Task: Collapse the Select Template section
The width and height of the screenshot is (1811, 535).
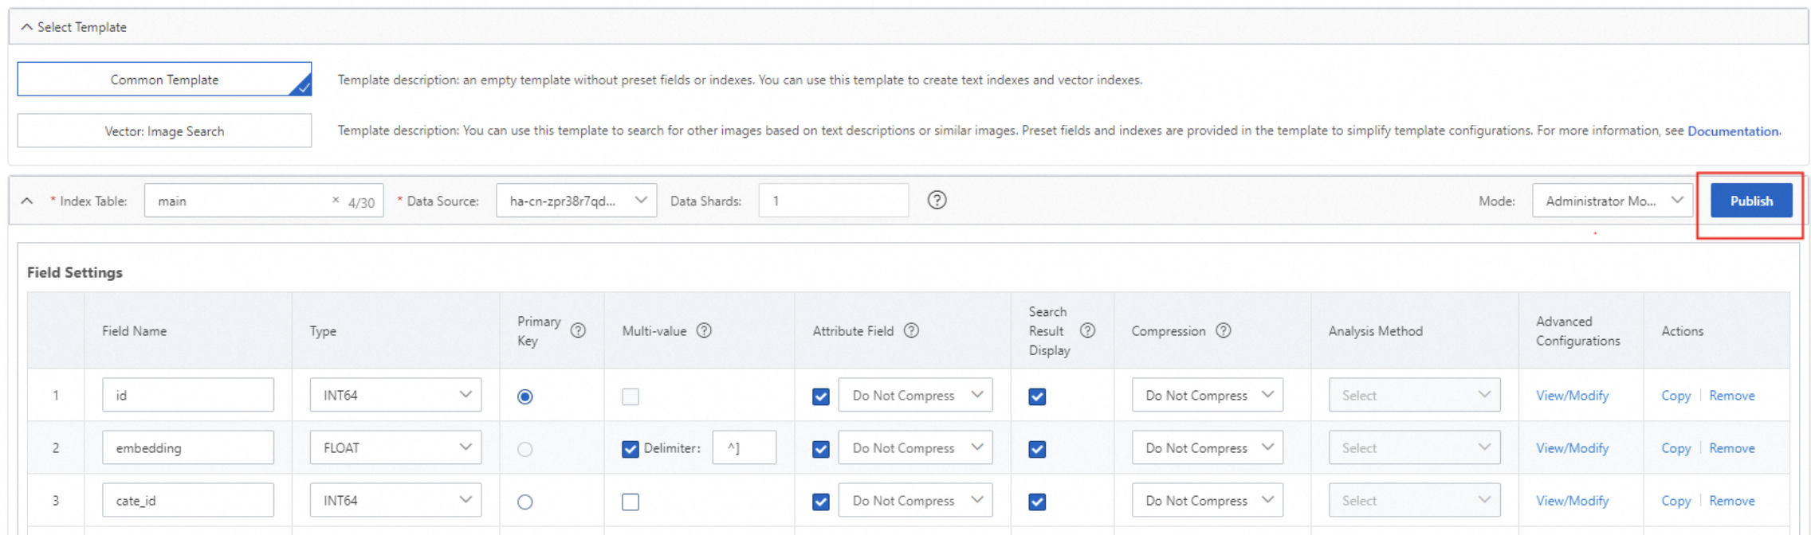Action: click(x=27, y=27)
